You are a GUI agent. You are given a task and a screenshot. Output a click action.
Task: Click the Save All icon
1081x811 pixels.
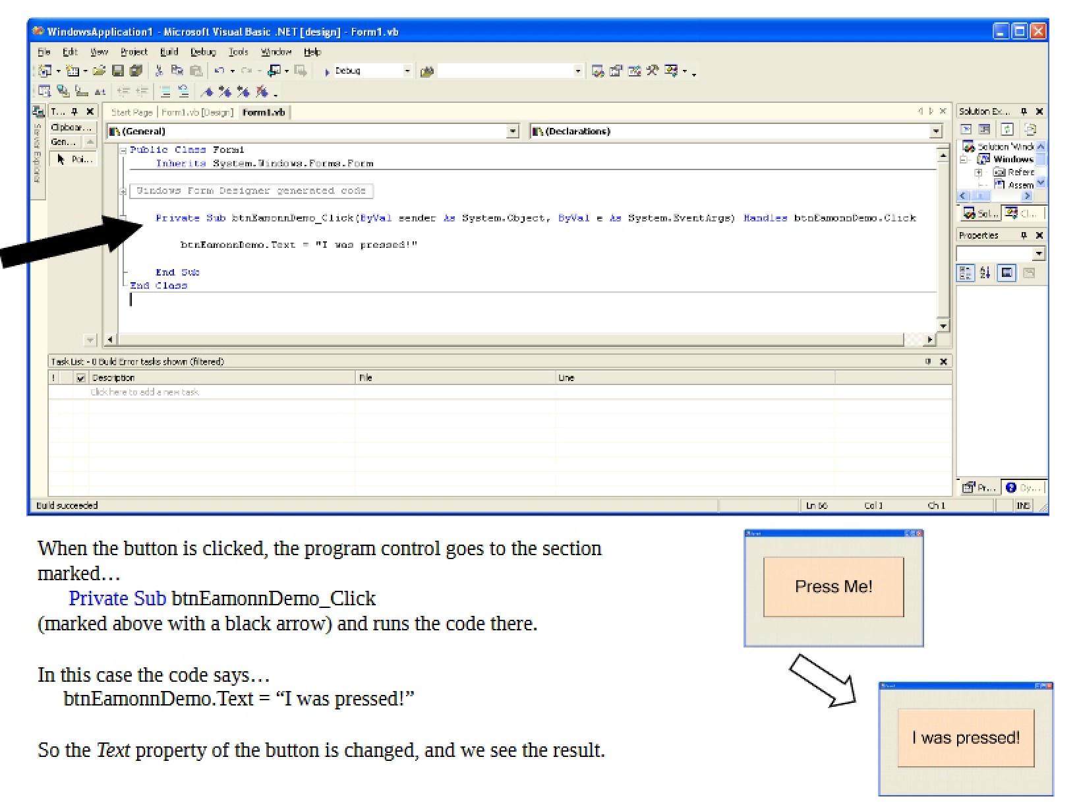point(136,71)
